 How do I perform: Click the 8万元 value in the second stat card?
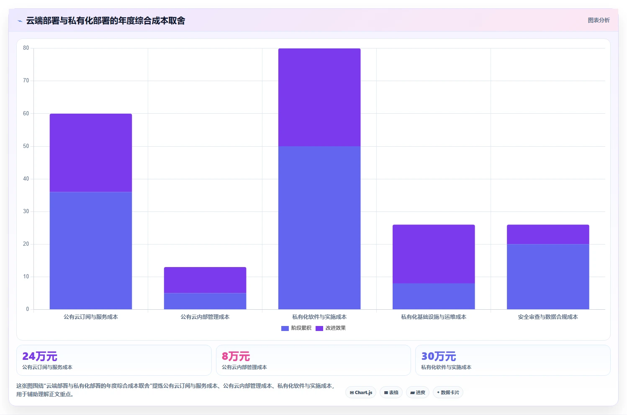(236, 356)
